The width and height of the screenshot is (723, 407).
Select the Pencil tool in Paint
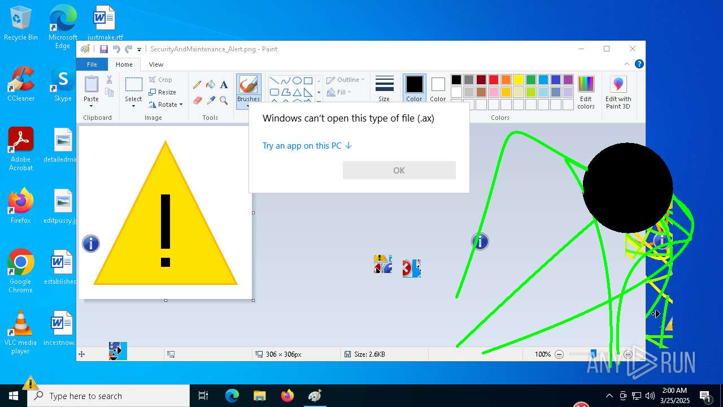(197, 85)
